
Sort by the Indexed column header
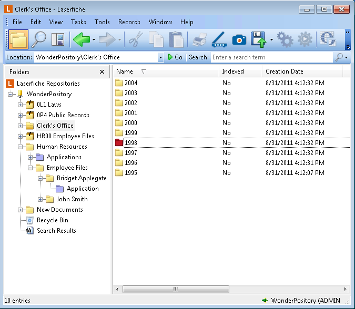(x=240, y=71)
